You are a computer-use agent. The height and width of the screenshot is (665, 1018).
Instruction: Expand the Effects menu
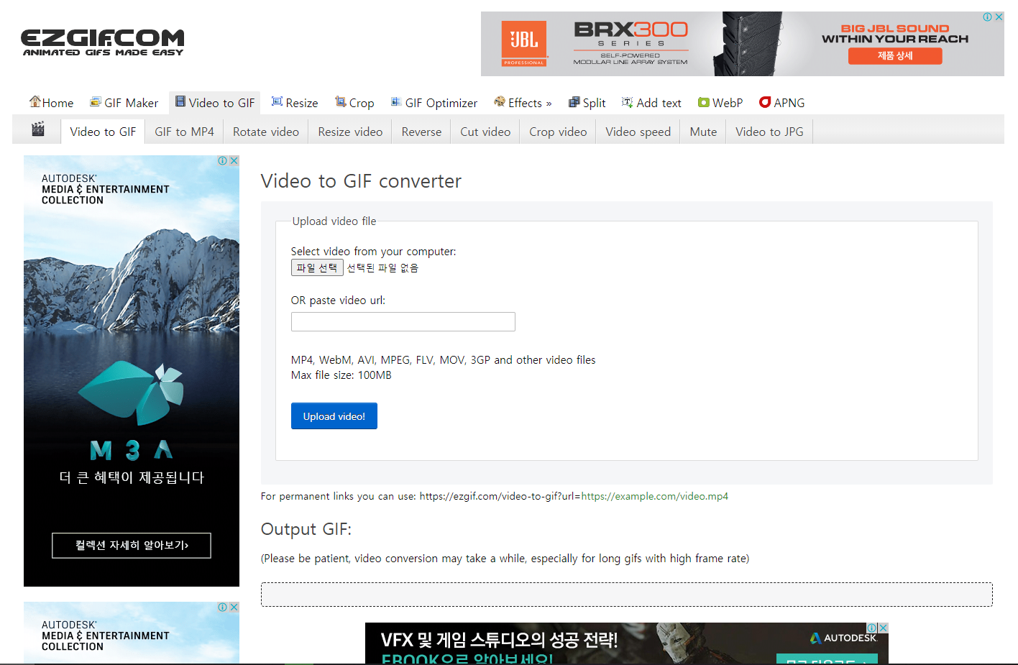pos(523,103)
